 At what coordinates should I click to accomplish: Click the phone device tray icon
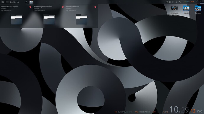173,2
